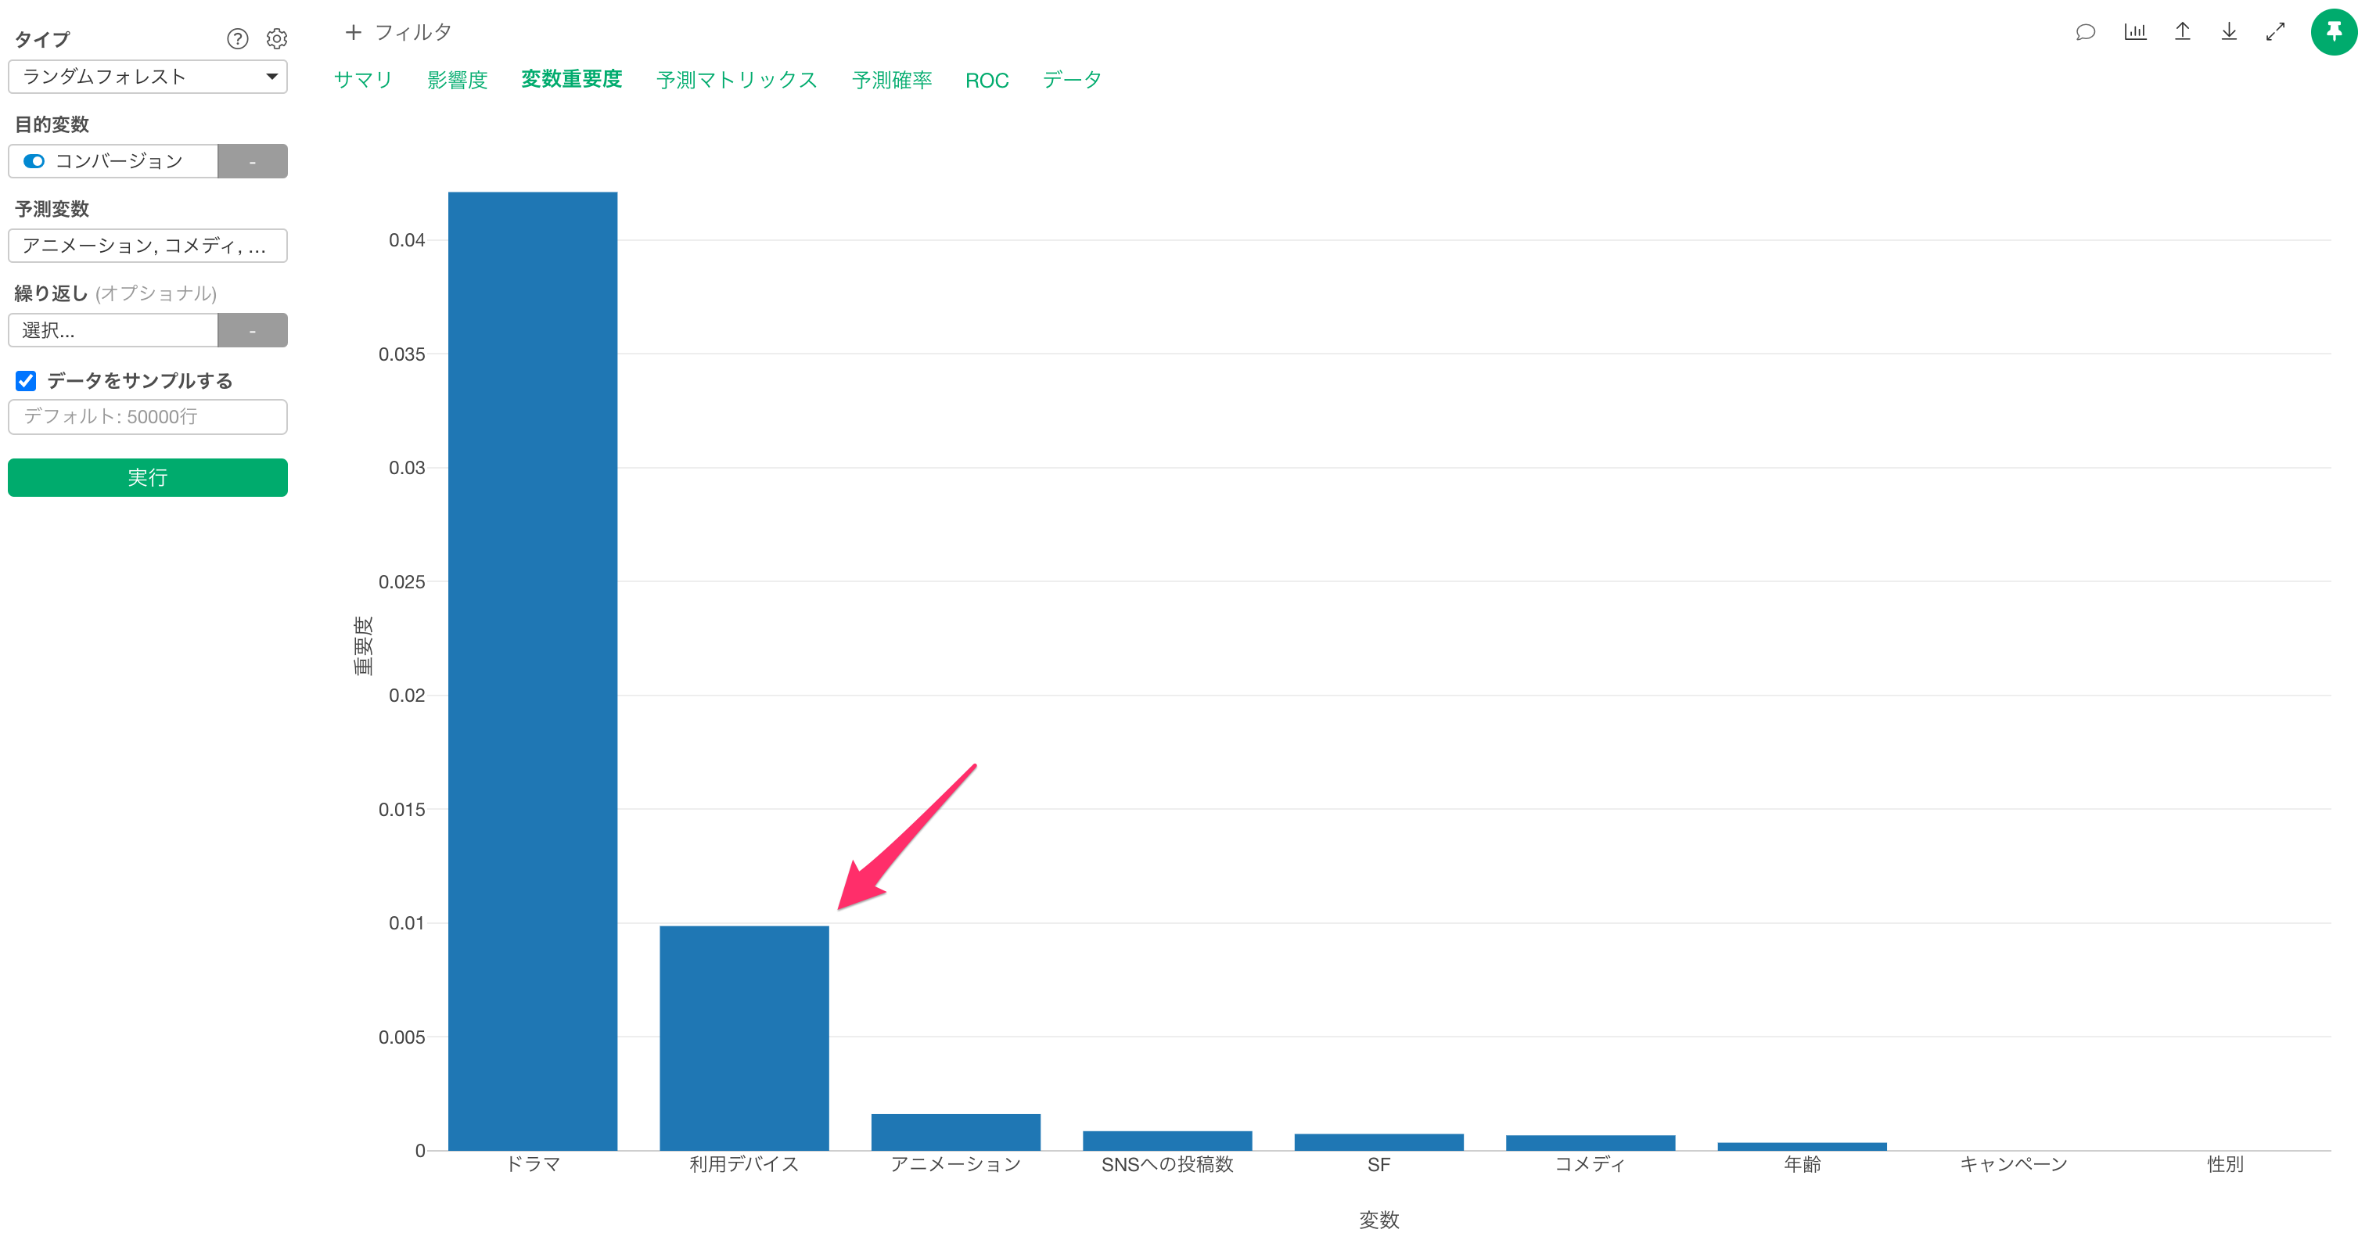Screen dimensions: 2358x1233
Task: Click the comment speech bubble icon
Action: coord(2085,32)
